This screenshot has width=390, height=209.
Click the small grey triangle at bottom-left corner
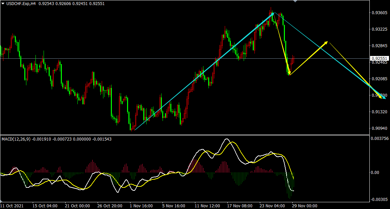(1, 201)
